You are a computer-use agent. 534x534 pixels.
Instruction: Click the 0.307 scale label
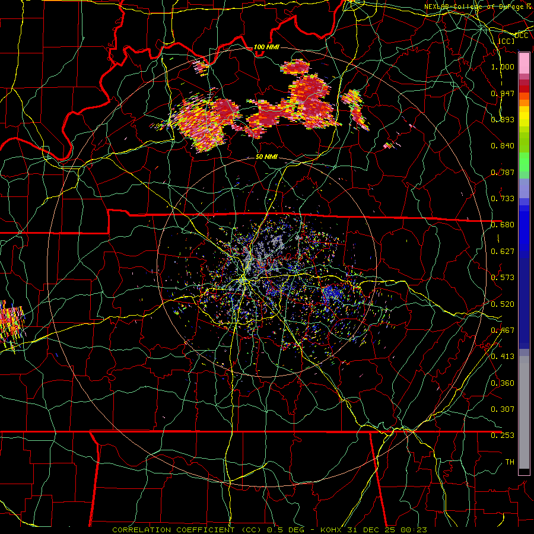click(x=503, y=409)
